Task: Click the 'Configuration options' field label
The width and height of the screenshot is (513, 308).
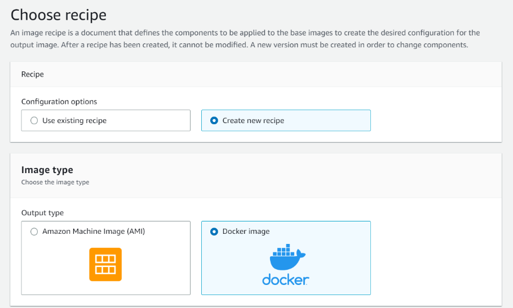Action: (59, 102)
